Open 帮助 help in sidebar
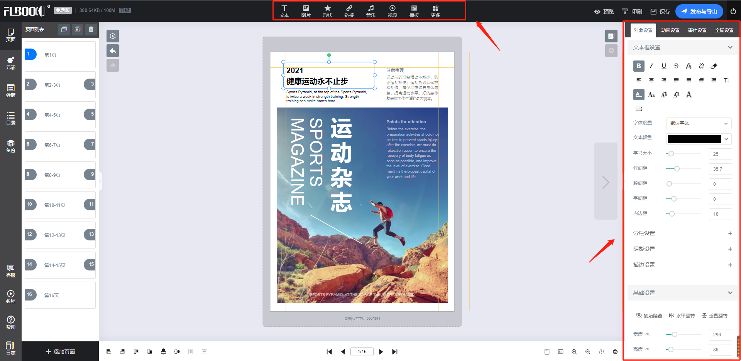Viewport: 741px width, 361px height. click(x=11, y=323)
